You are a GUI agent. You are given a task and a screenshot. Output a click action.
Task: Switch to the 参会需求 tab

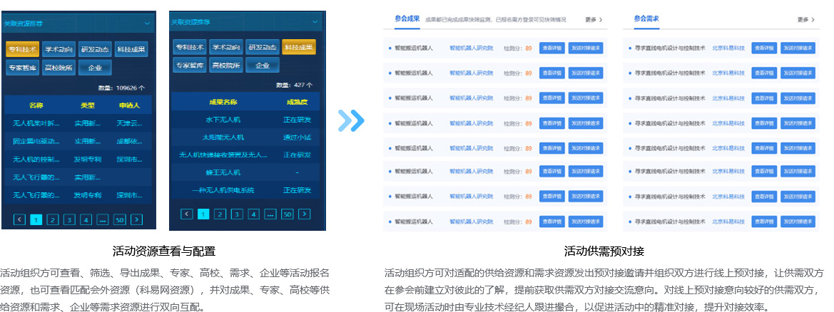(x=646, y=19)
